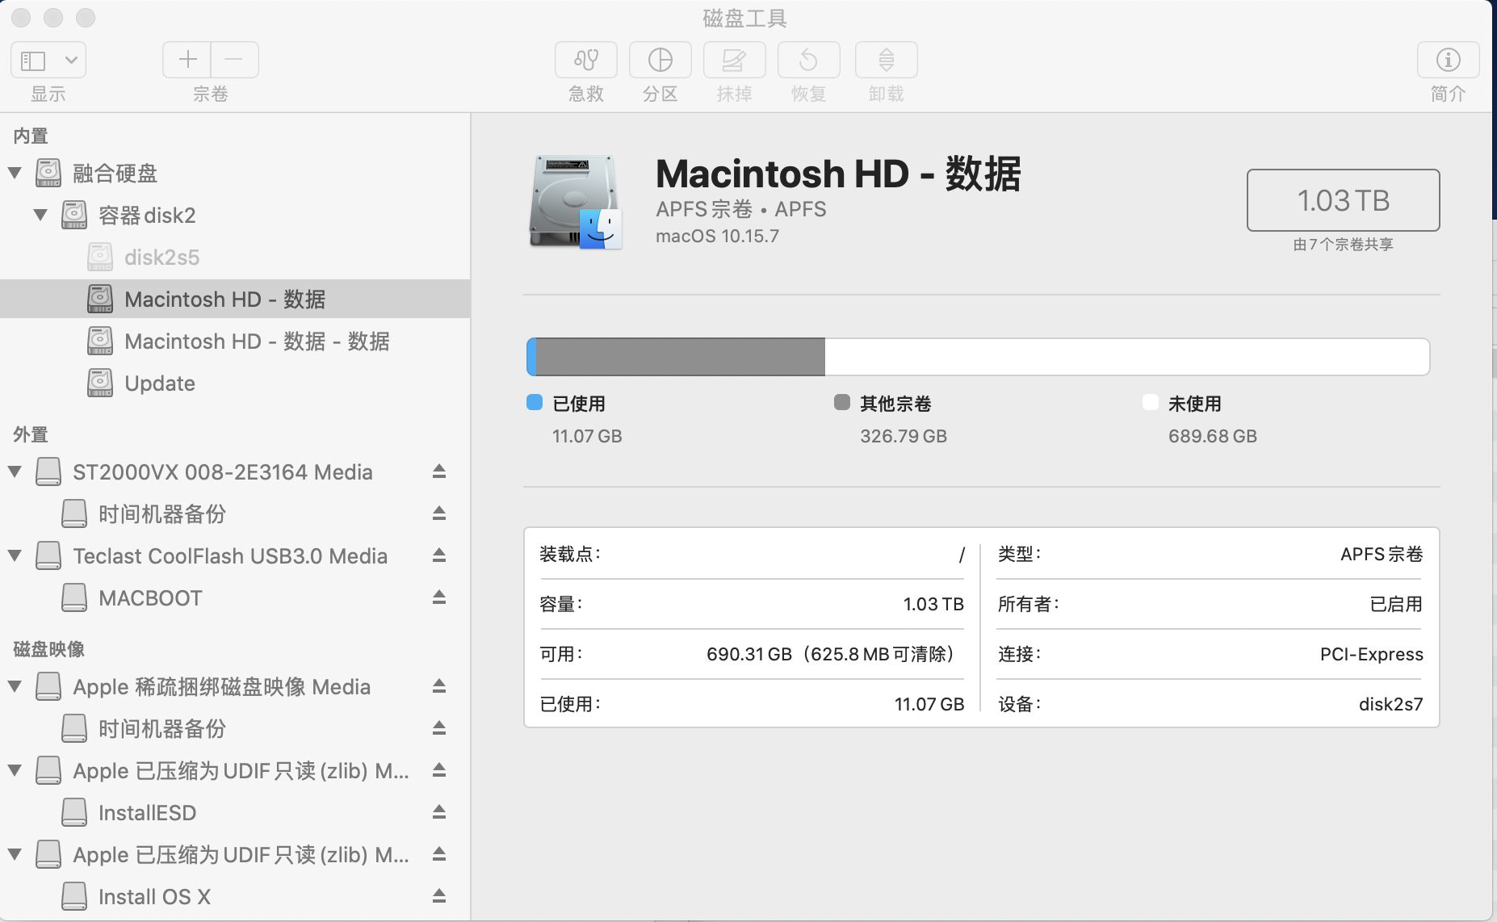This screenshot has width=1497, height=922.
Task: Collapse the 容器 disk2 container tree
Action: click(x=40, y=215)
